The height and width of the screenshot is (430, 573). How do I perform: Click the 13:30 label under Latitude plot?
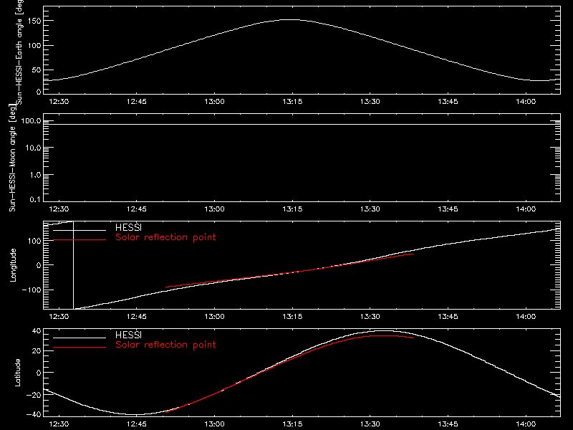[x=370, y=424]
